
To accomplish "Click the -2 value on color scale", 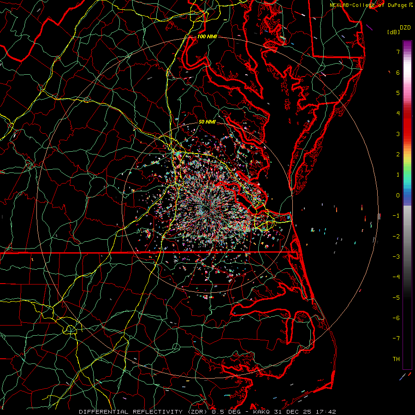I will tap(396, 236).
